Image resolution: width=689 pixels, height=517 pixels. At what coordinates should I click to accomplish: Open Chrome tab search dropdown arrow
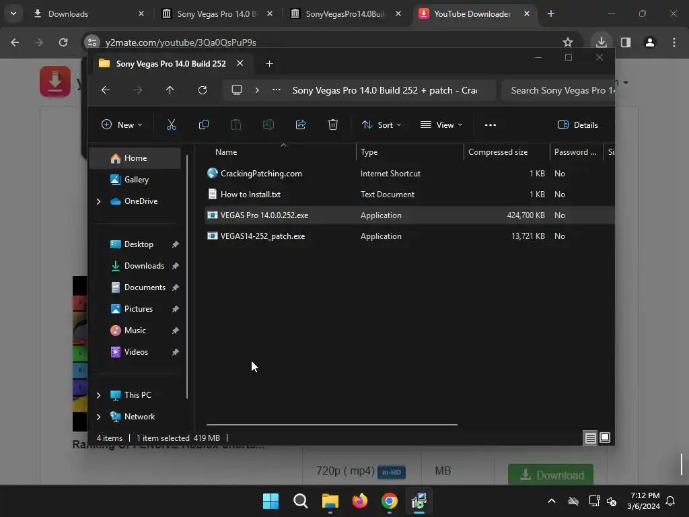click(13, 13)
